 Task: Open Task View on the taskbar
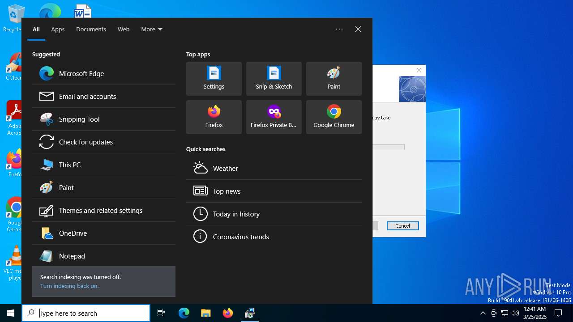[x=161, y=313]
